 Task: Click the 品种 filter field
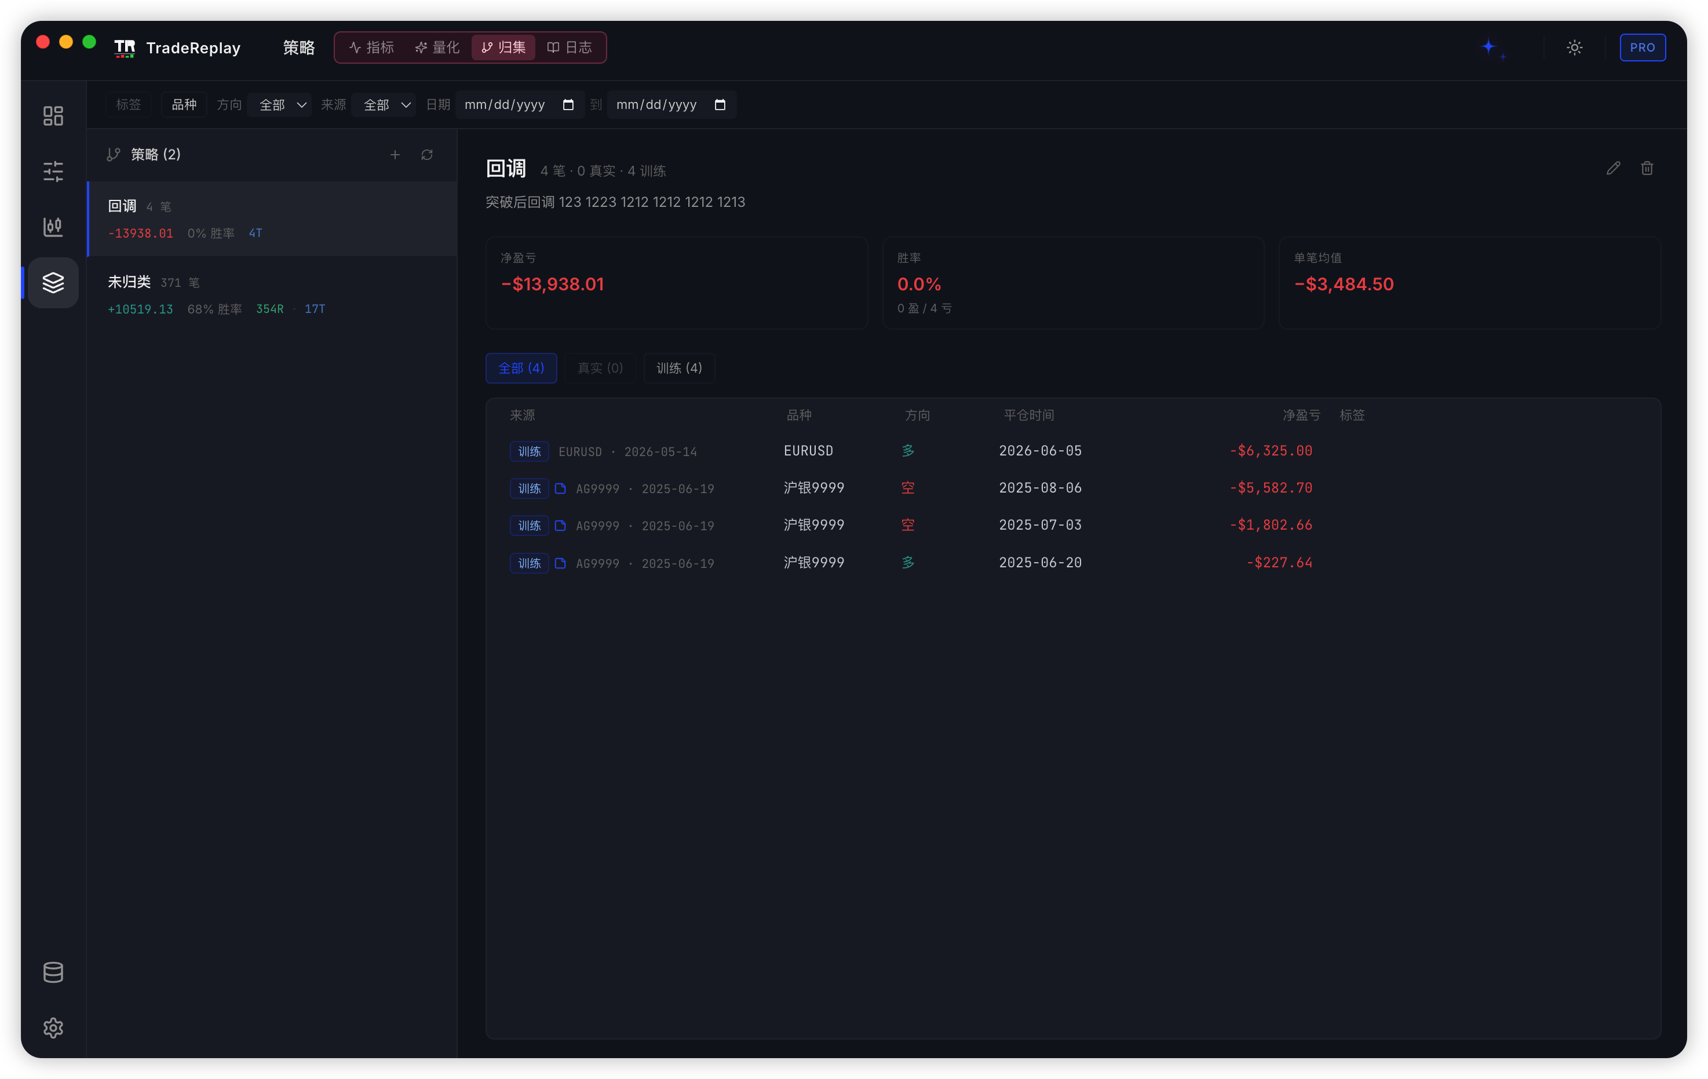184,105
